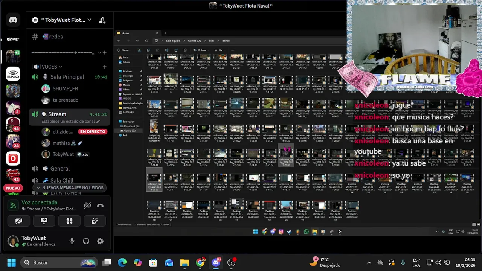Click streamed Explorer delete trash icon
This screenshot has width=482, height=271.
[185, 50]
